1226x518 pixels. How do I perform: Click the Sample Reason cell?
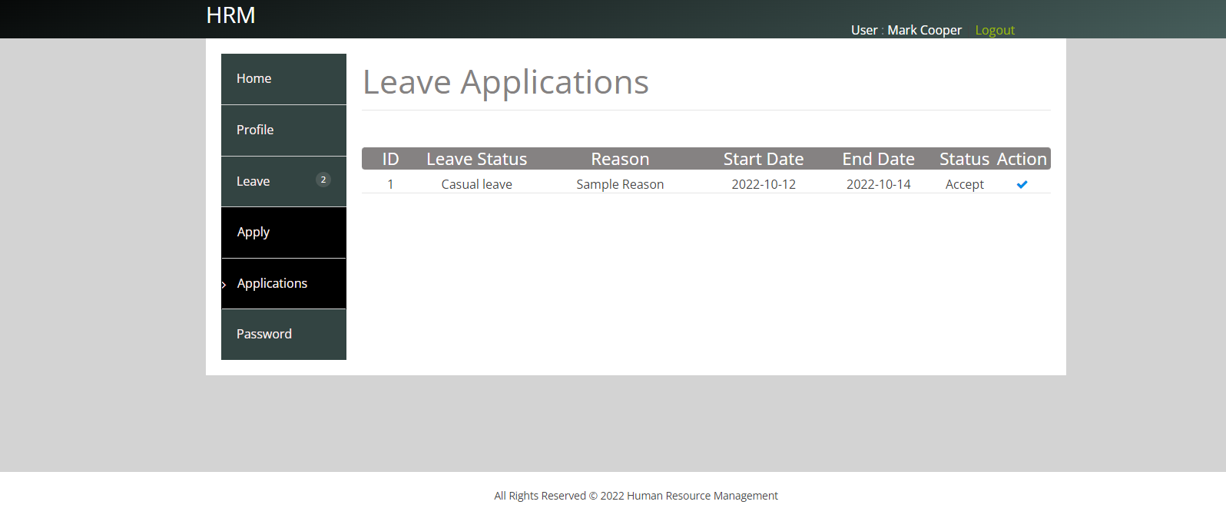coord(620,184)
